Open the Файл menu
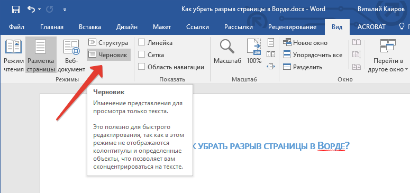 pyautogui.click(x=17, y=27)
